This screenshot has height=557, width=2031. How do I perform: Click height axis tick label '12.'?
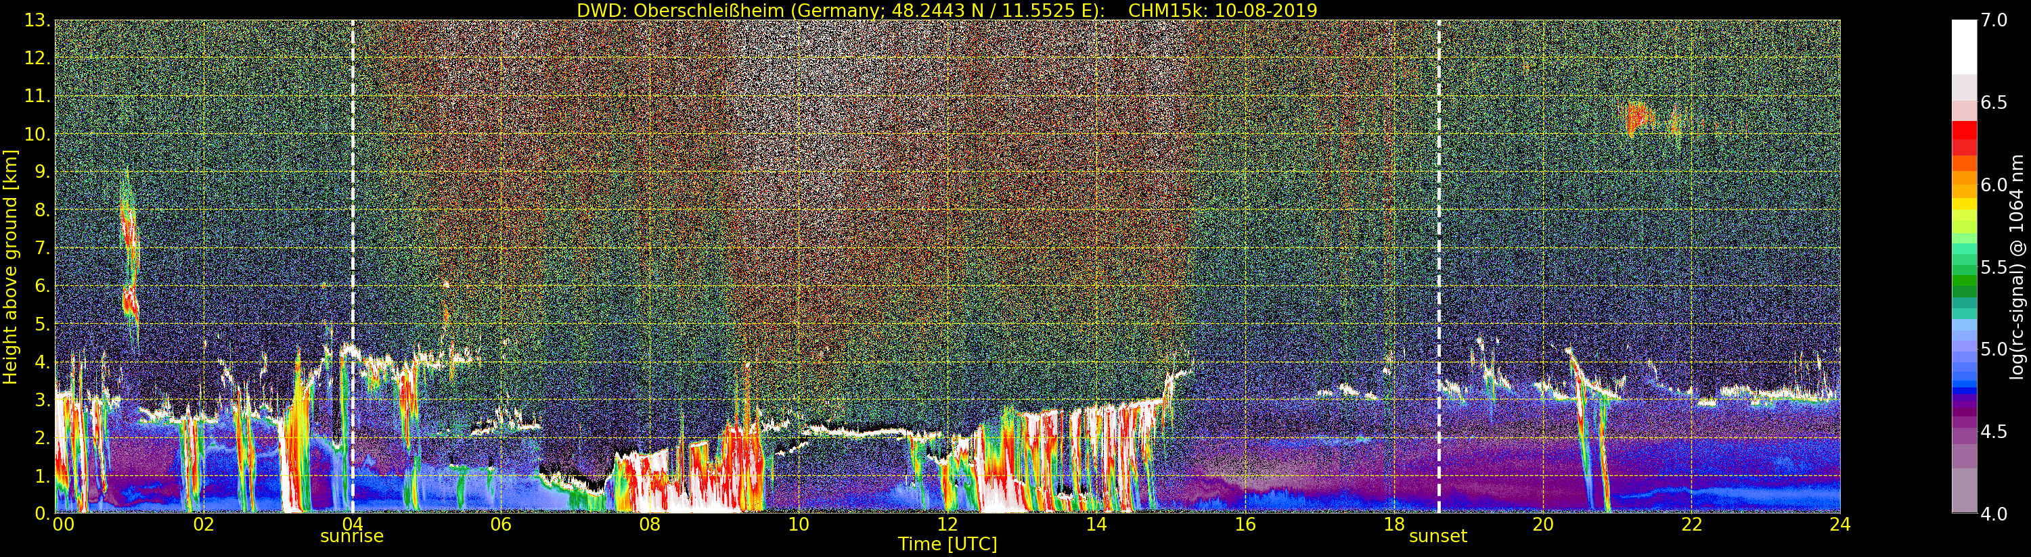37,58
